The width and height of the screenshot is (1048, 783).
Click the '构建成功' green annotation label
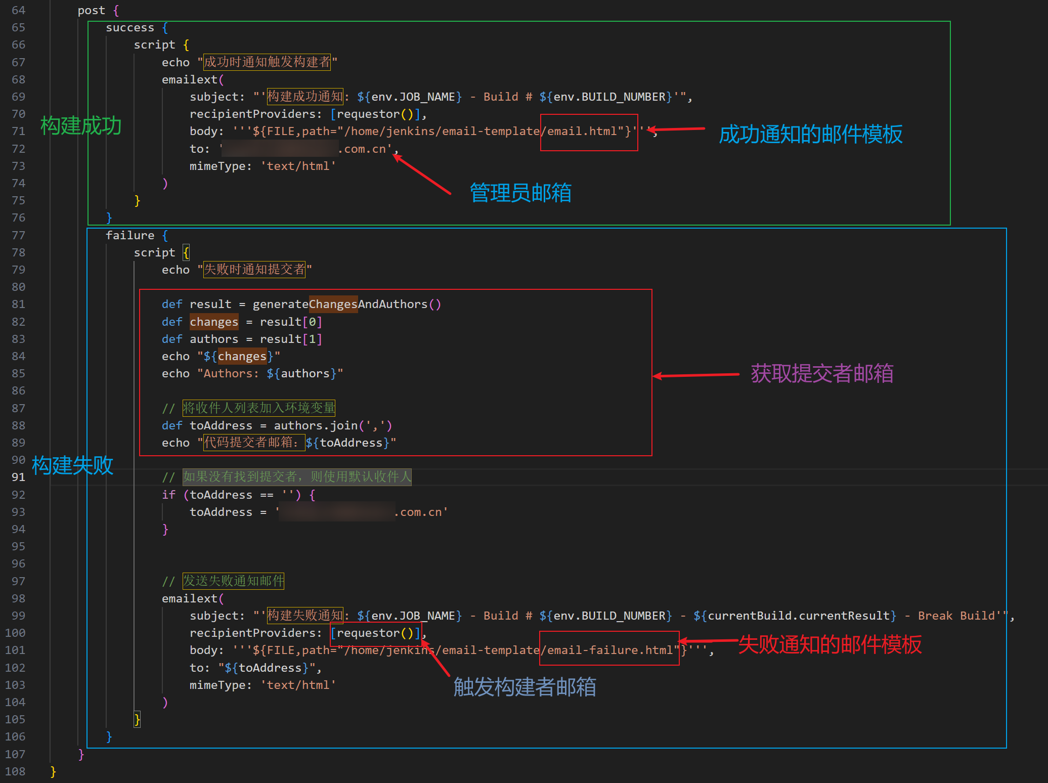click(x=81, y=125)
